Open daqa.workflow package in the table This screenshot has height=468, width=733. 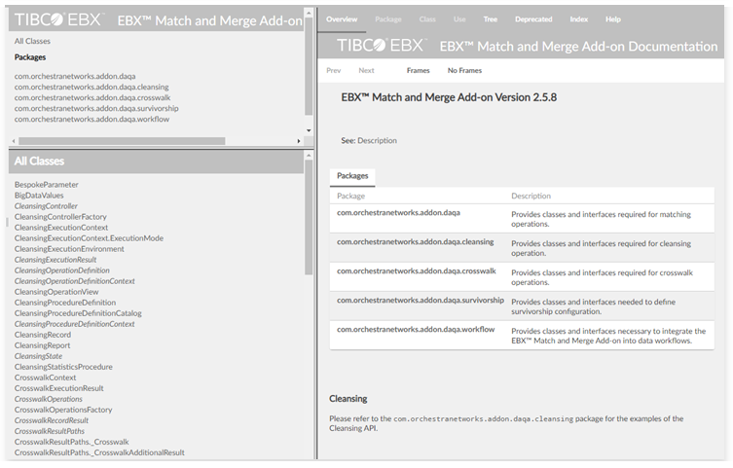(x=416, y=329)
